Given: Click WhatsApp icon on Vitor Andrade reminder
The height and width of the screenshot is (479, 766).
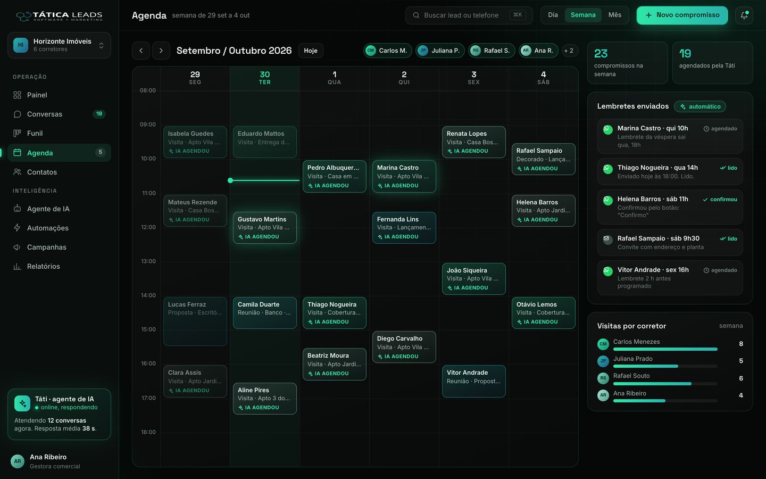Looking at the screenshot, I should [607, 270].
